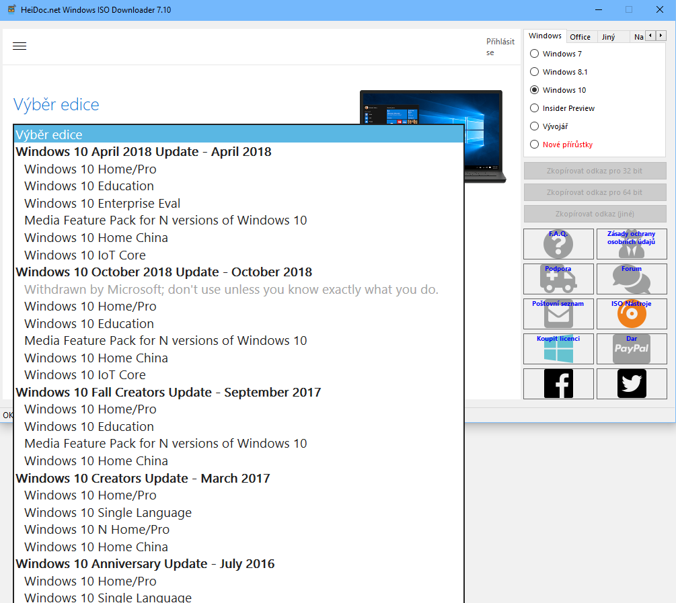Switch to the Windows tab
The width and height of the screenshot is (676, 603).
[x=545, y=36]
